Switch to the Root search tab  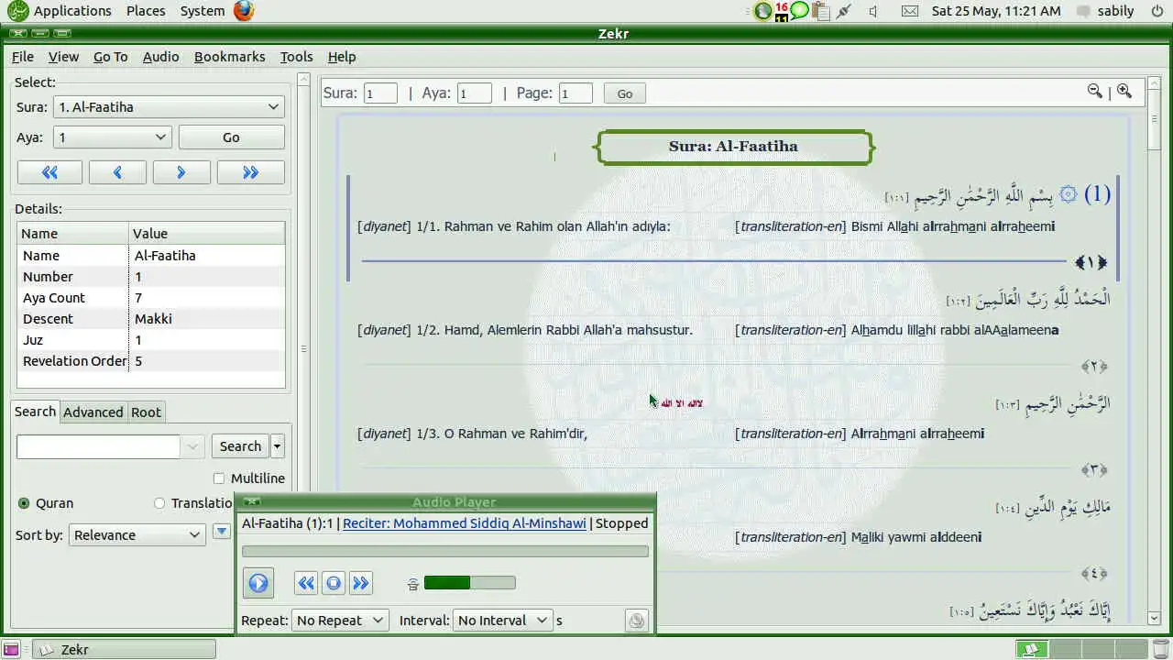pos(146,412)
